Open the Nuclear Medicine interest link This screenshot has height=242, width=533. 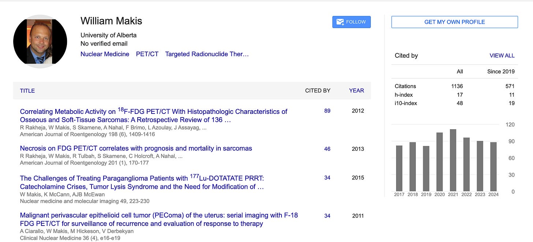click(x=105, y=54)
